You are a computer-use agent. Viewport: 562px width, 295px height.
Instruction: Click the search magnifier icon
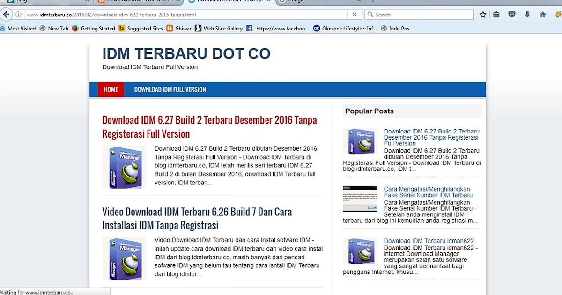tap(370, 15)
